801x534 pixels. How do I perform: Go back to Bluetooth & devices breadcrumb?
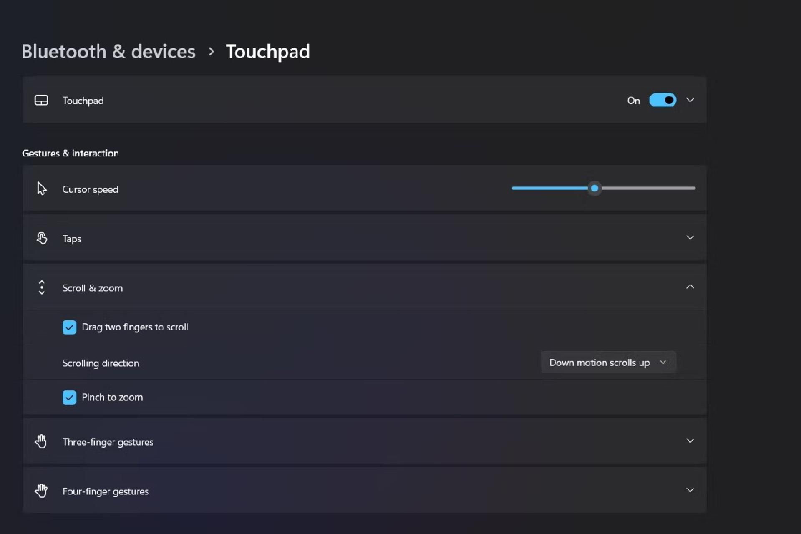[x=108, y=52]
